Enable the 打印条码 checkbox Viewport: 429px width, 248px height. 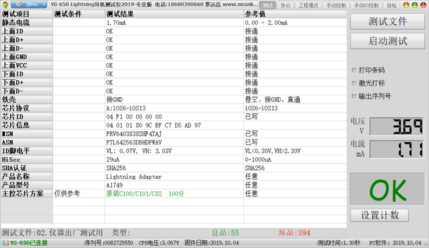pos(354,70)
